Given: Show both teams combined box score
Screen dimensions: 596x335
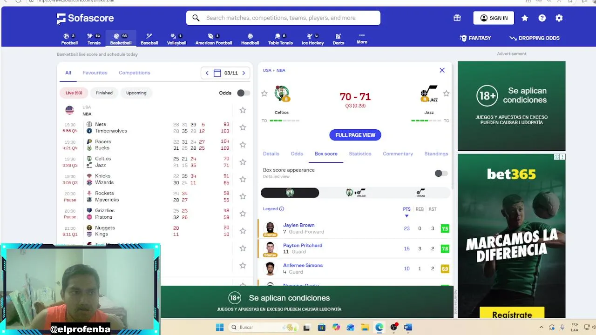Looking at the screenshot, I should [x=356, y=193].
